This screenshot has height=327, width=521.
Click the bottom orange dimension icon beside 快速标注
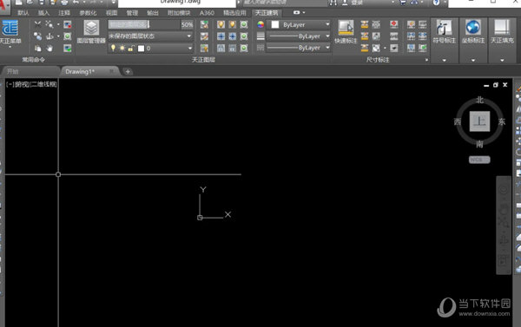click(x=365, y=48)
